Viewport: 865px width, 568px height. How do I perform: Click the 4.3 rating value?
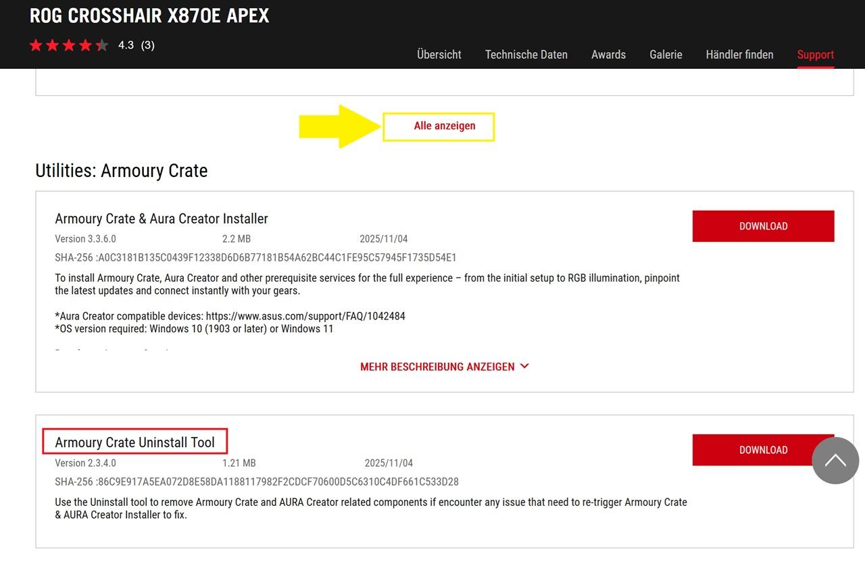pos(126,45)
